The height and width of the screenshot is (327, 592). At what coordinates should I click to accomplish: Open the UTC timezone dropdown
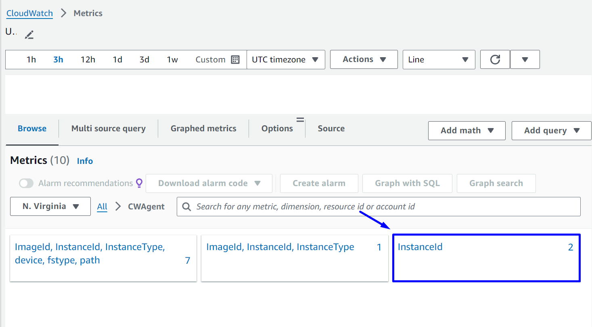pos(285,60)
